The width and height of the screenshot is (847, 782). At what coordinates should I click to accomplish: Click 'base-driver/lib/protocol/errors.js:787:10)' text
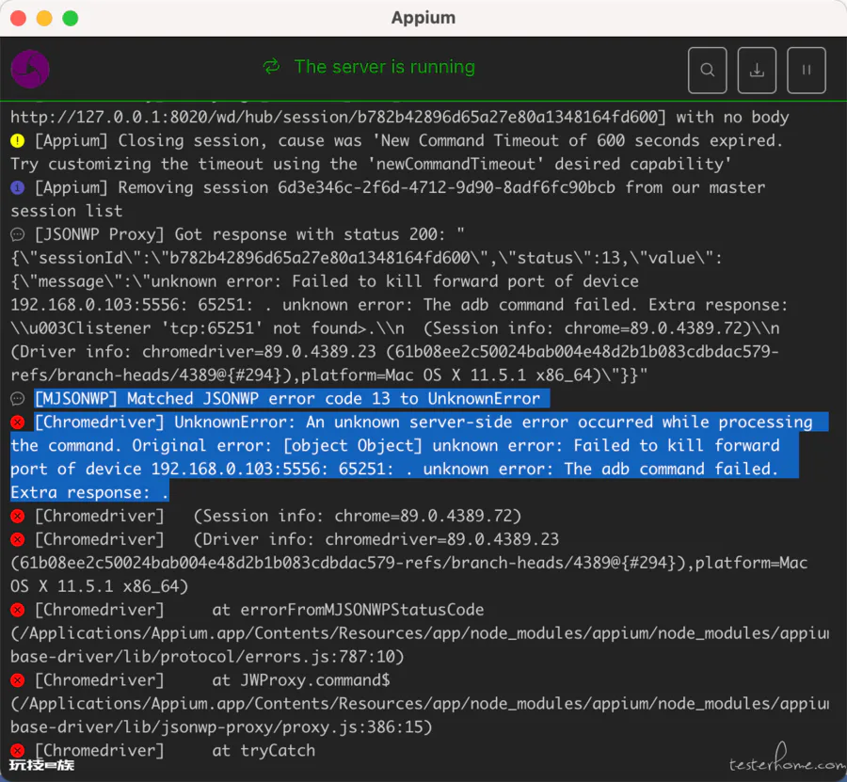coord(207,657)
